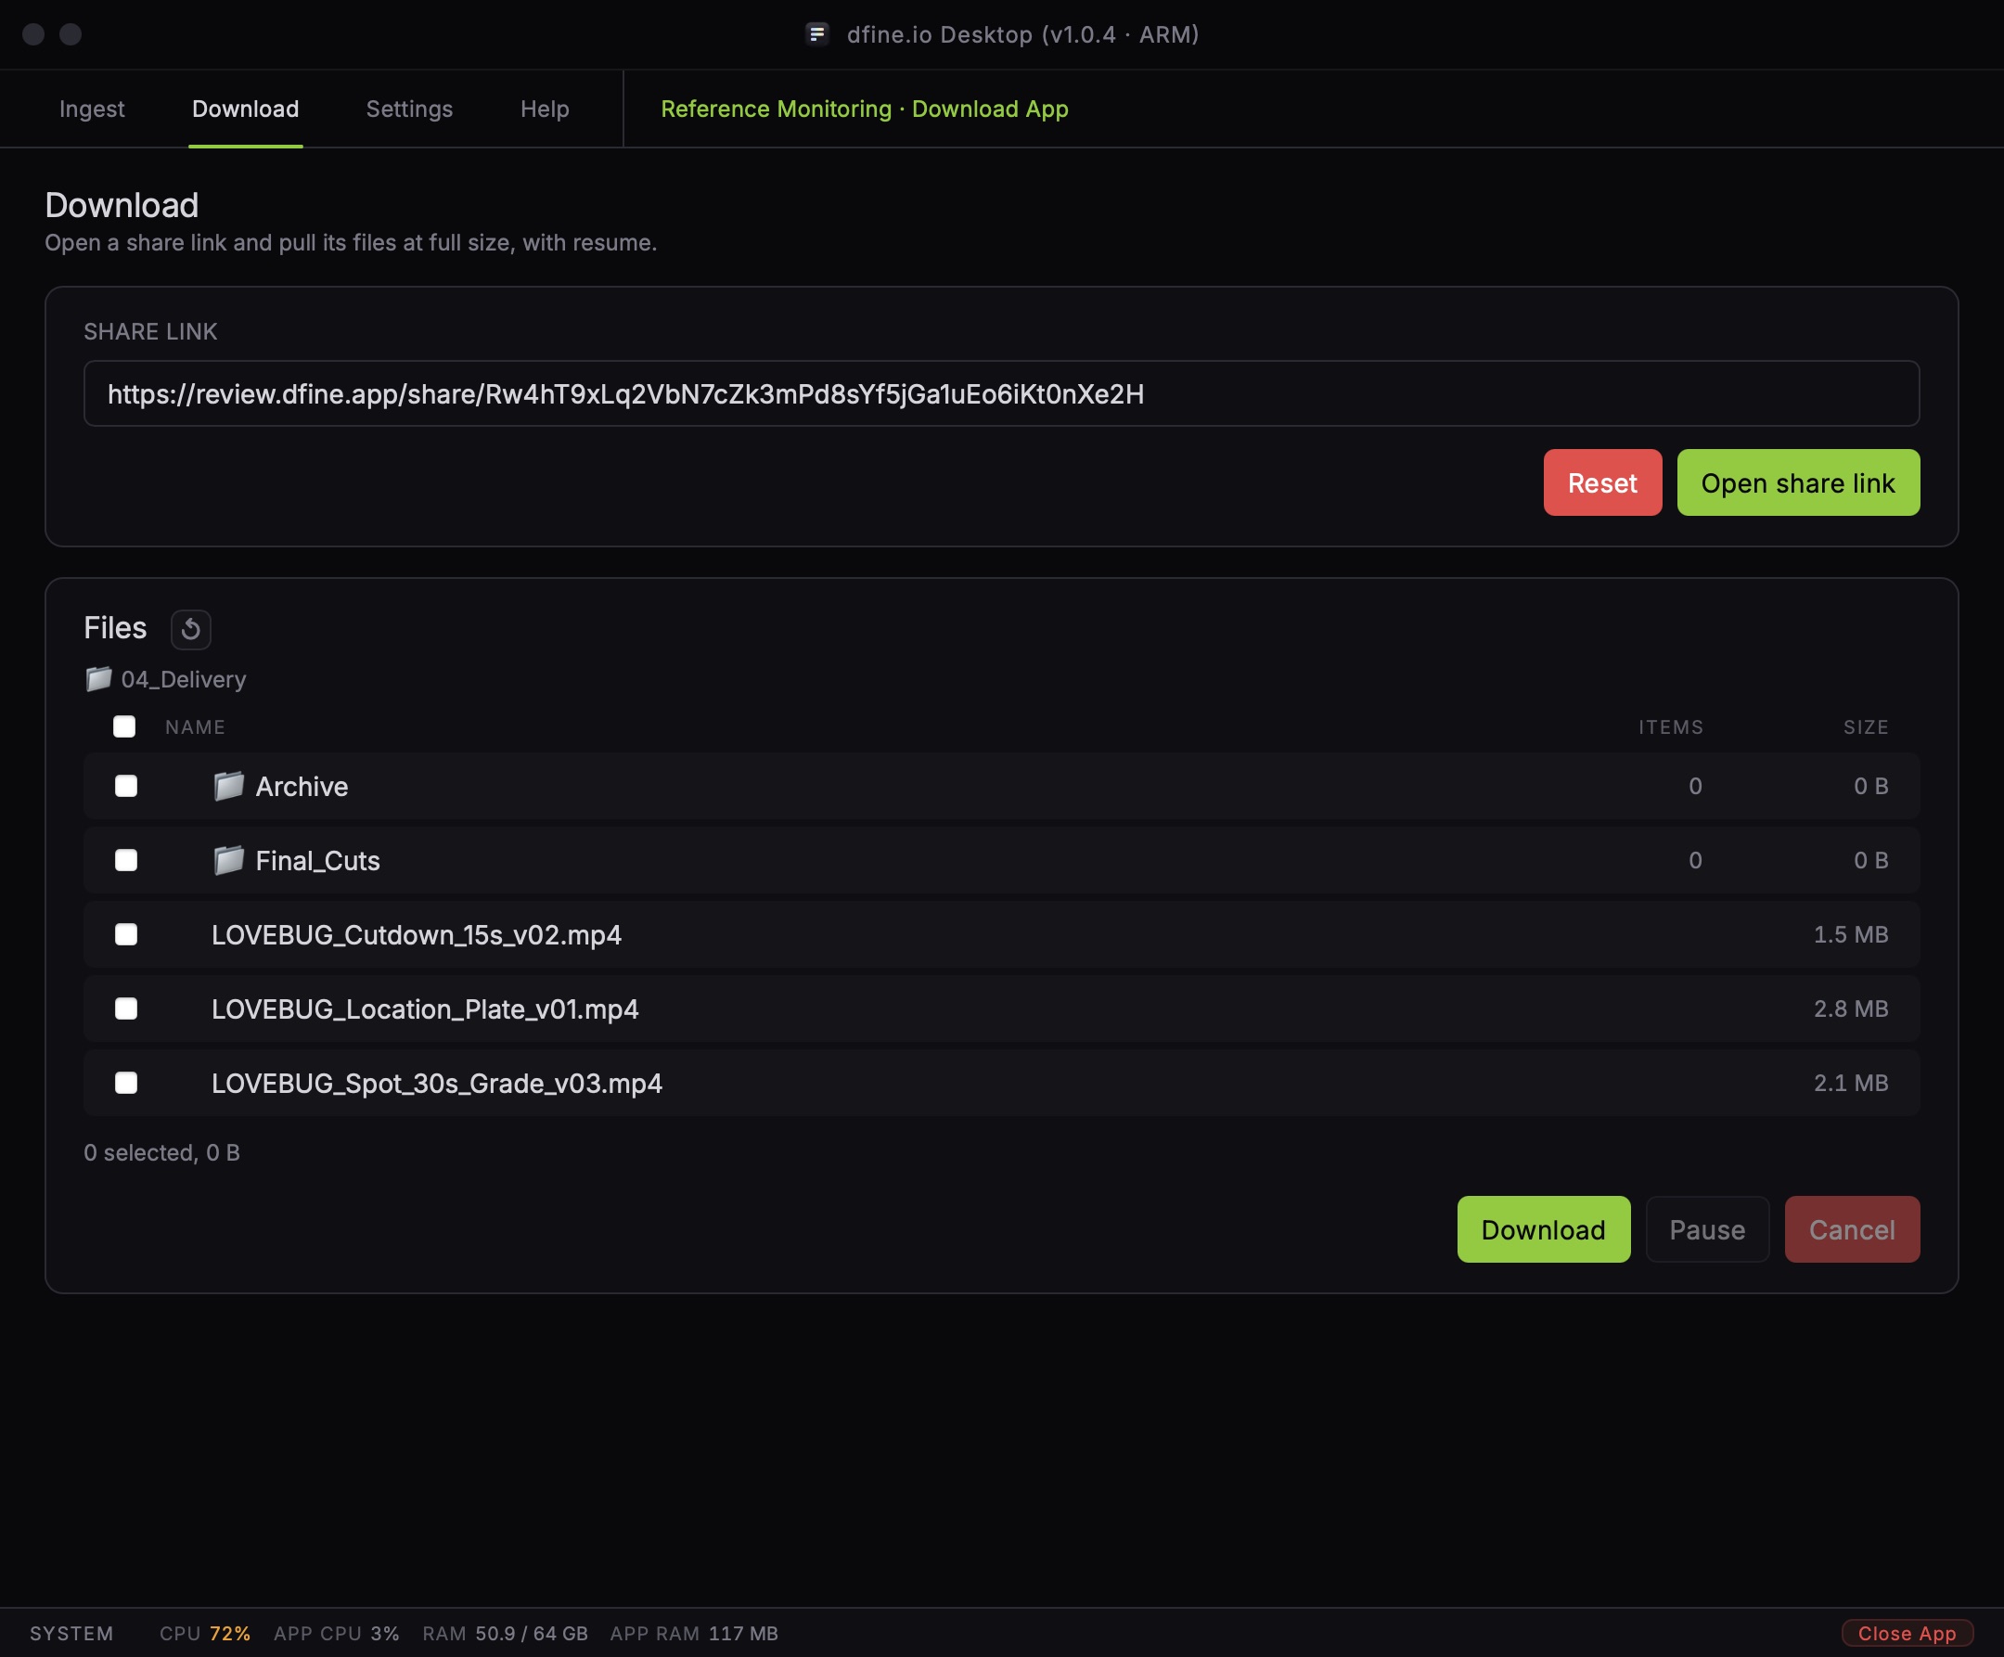Click the CPU 72% status readout
The width and height of the screenshot is (2004, 1657).
[x=204, y=1633]
